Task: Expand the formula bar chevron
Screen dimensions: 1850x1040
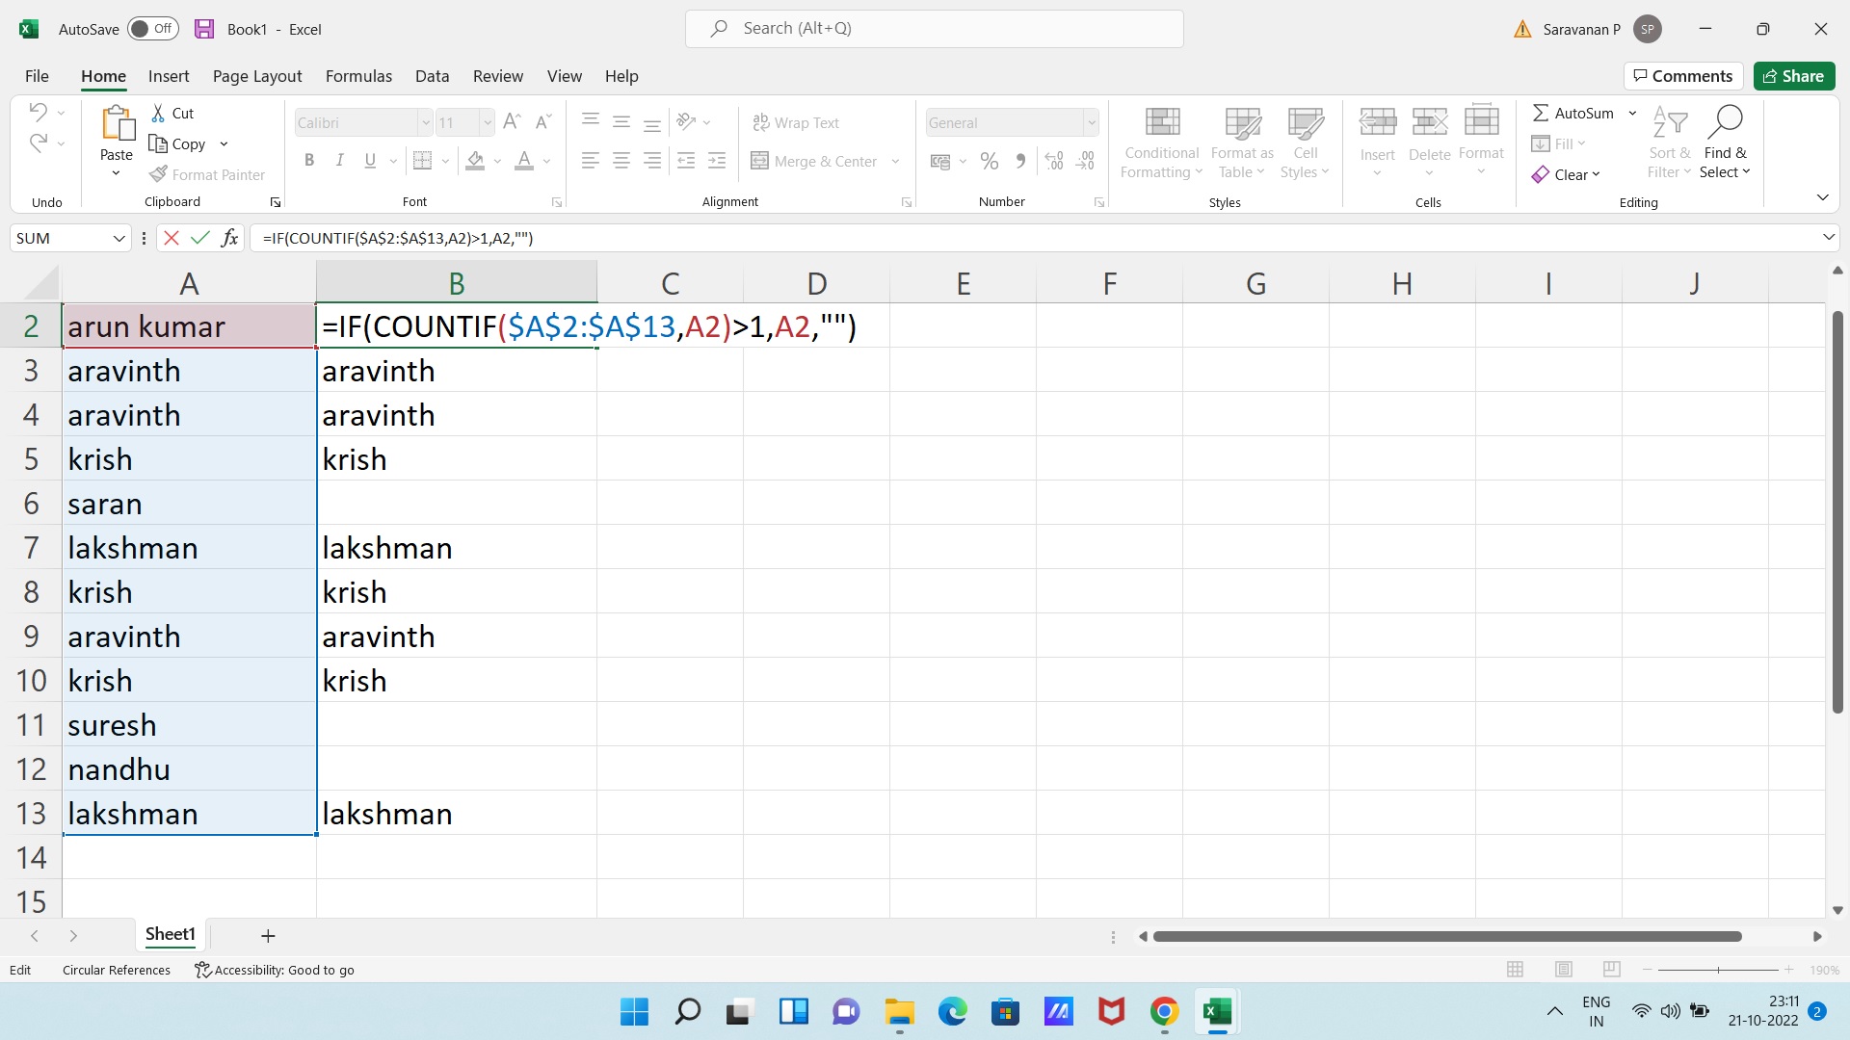Action: [1828, 238]
